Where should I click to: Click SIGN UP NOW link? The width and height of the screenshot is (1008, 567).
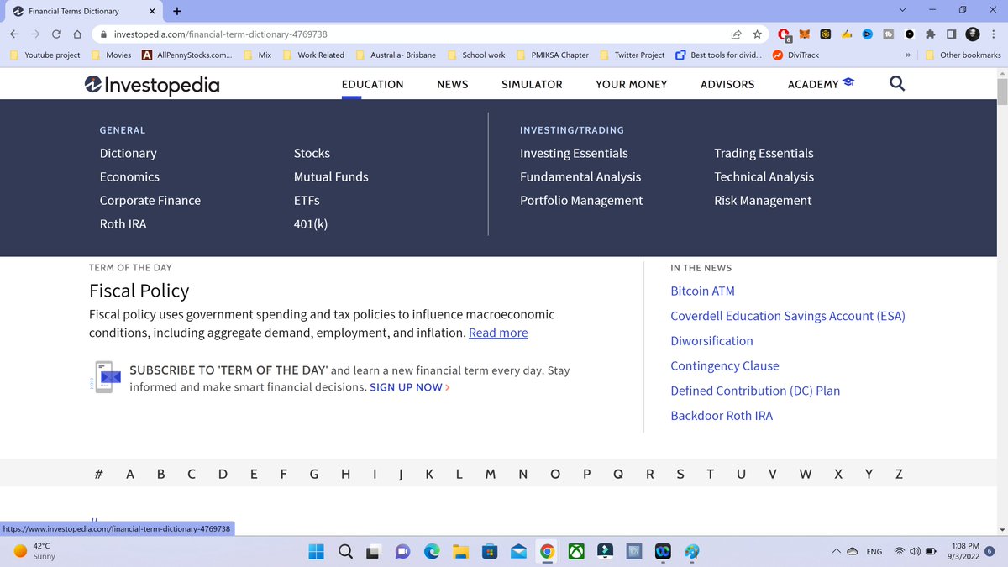point(410,387)
